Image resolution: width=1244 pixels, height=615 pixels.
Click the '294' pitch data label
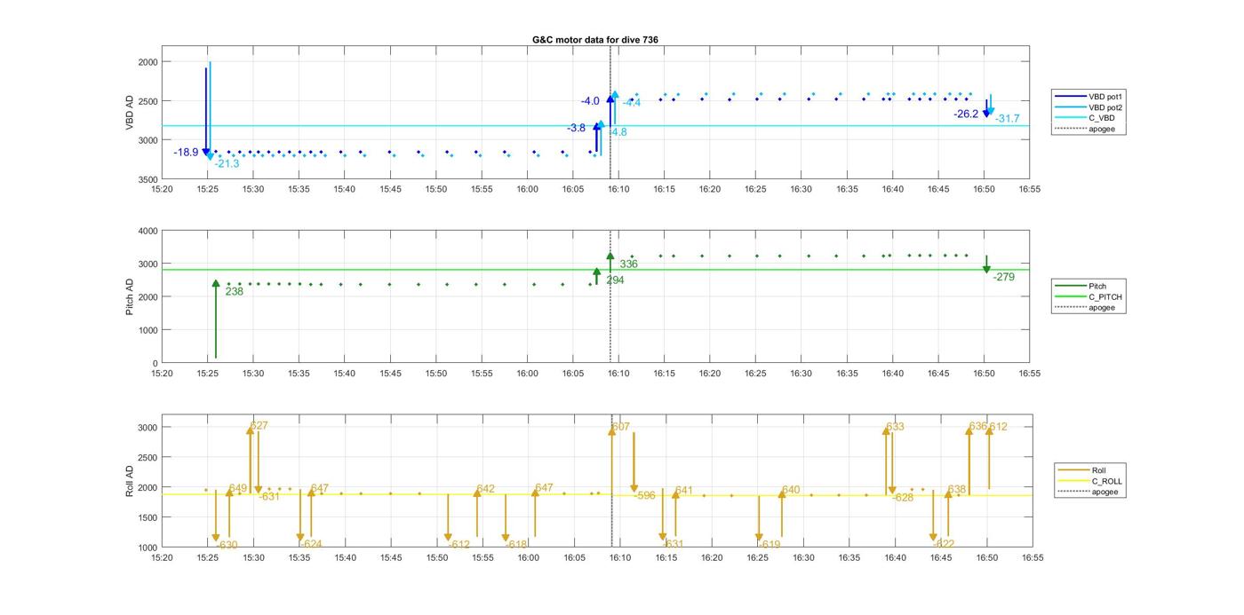615,280
